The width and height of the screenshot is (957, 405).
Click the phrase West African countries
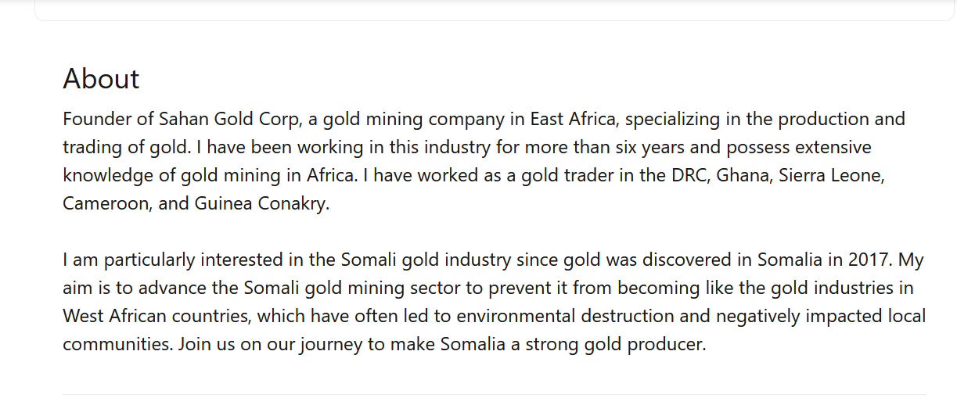(x=157, y=317)
